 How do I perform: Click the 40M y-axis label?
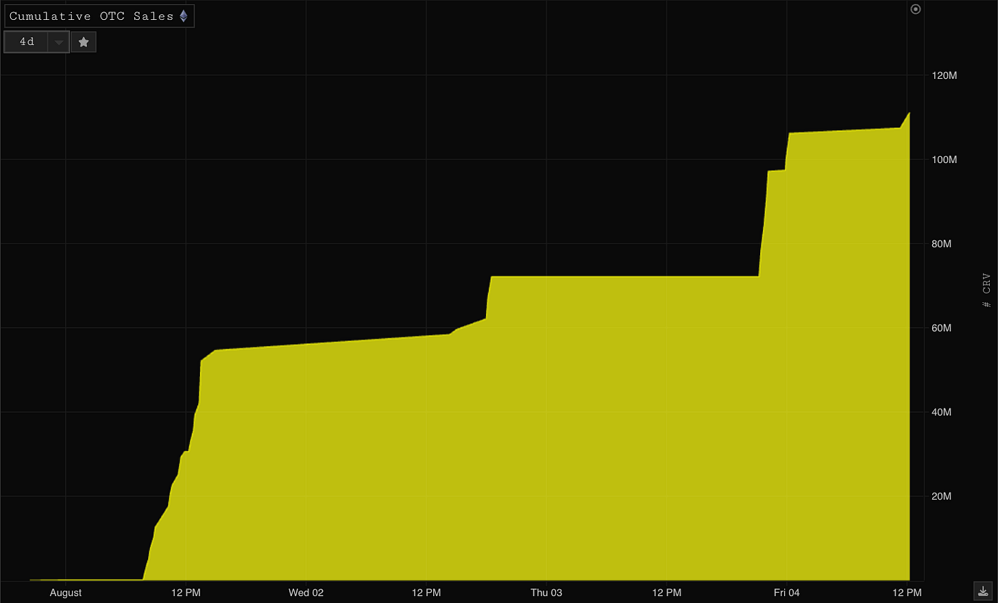click(941, 413)
